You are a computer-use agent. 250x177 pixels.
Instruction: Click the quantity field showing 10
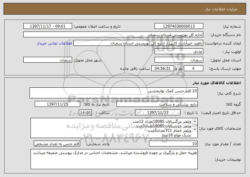[x=173, y=144]
